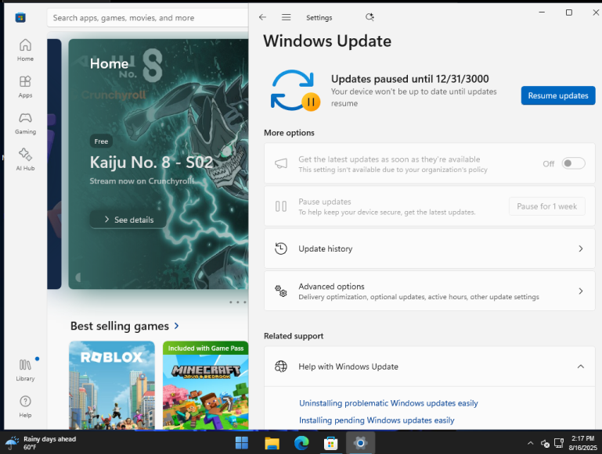This screenshot has height=454, width=602.
Task: Click the Microsoft Store logo icon
Action: 20,18
